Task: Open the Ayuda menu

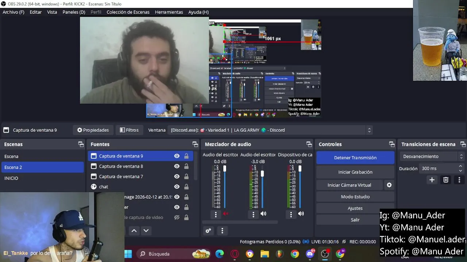Action: pyautogui.click(x=198, y=12)
